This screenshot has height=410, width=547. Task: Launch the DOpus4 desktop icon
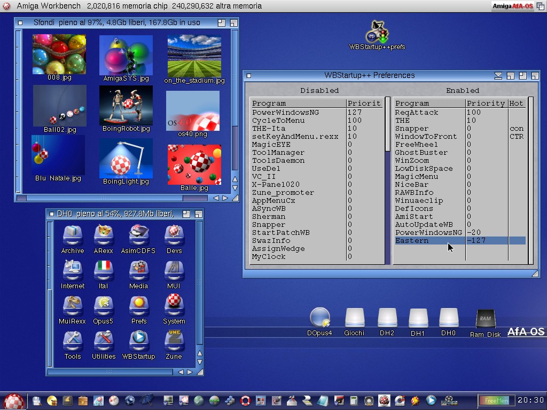[319, 318]
